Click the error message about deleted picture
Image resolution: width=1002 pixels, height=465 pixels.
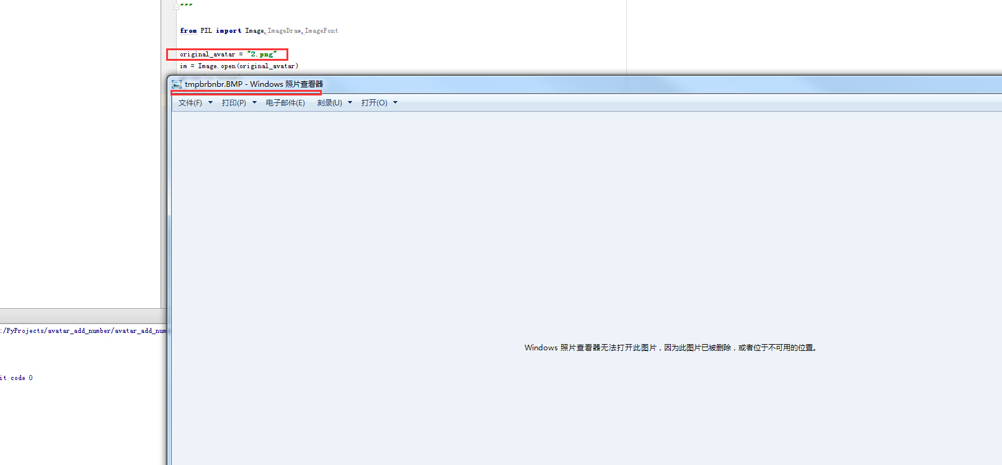click(672, 348)
